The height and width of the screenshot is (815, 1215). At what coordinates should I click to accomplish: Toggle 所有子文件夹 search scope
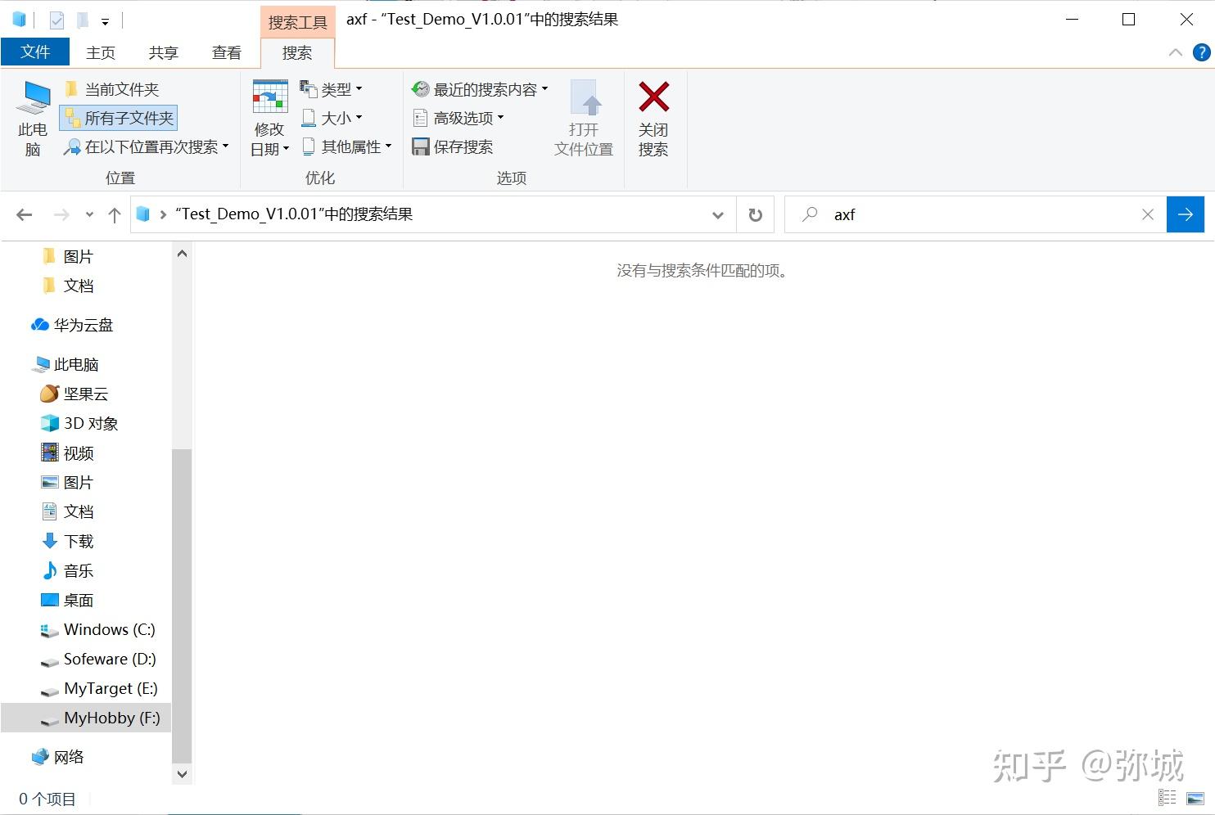119,117
